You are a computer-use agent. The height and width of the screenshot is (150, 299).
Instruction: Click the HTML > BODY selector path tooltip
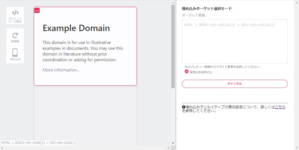39,143
